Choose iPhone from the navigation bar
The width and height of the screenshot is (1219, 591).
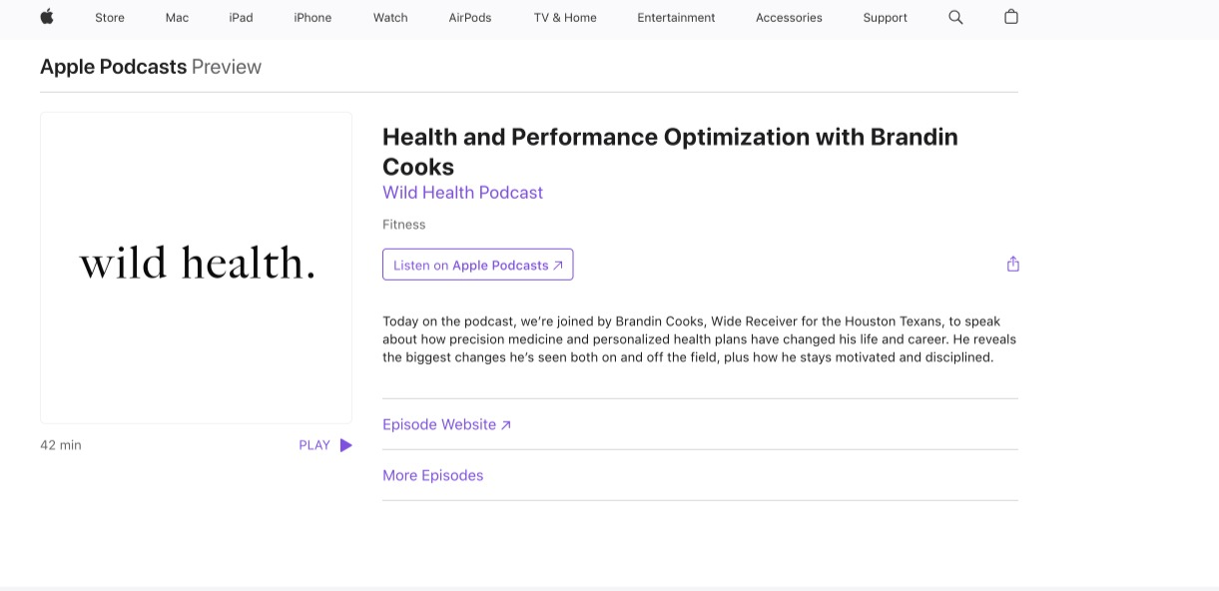click(x=312, y=18)
